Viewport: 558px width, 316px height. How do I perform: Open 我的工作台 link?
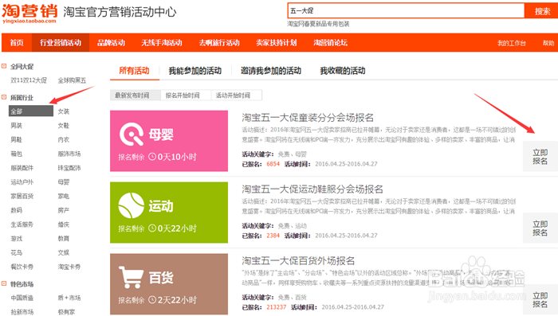[512, 43]
